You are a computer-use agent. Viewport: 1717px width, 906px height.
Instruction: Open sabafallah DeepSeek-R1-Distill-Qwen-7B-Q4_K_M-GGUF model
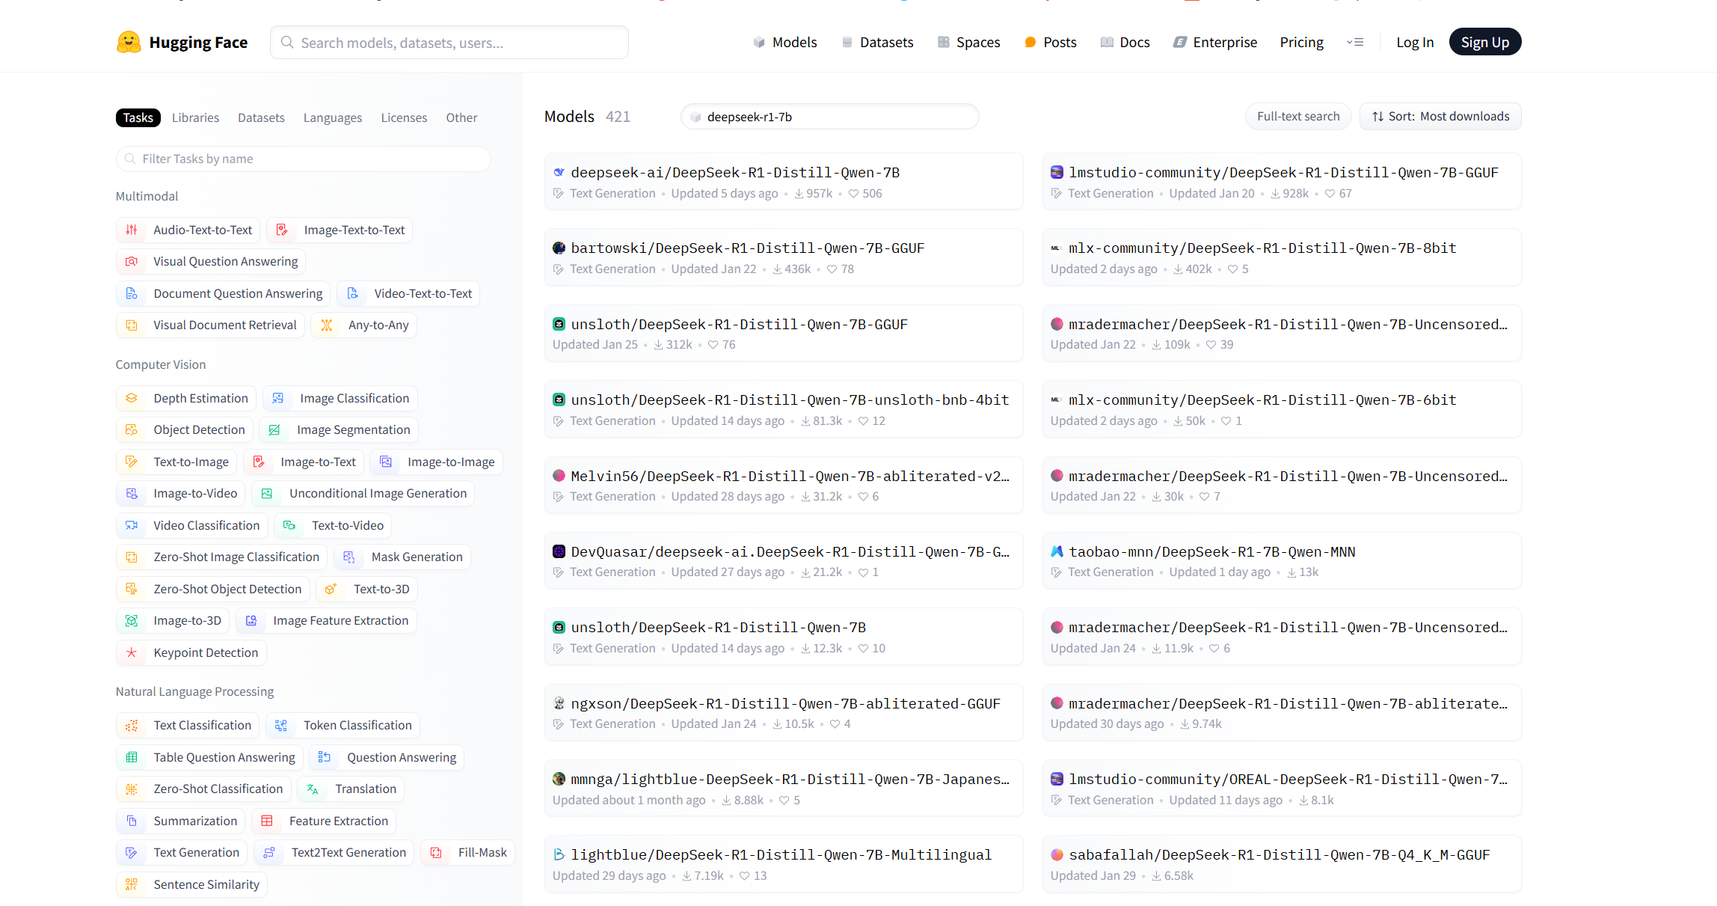[x=1282, y=864]
